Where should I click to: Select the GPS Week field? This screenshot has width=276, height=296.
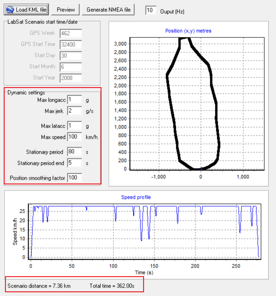pyautogui.click(x=71, y=33)
